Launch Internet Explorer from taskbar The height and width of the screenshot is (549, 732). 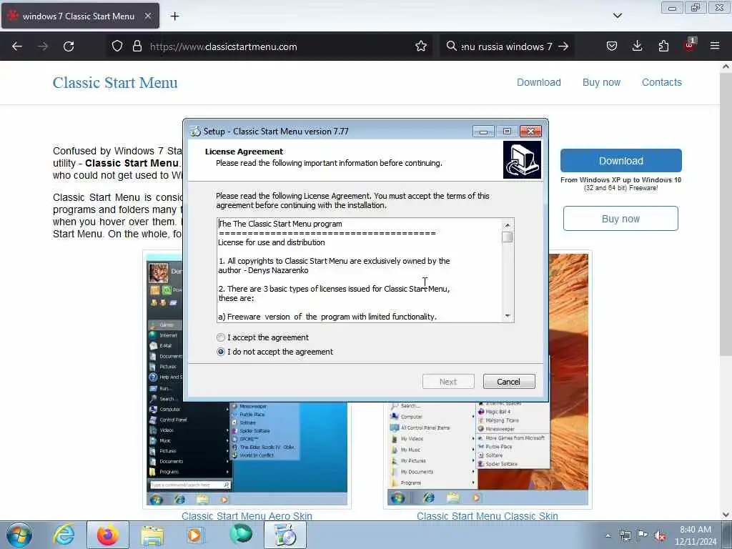pyautogui.click(x=64, y=535)
